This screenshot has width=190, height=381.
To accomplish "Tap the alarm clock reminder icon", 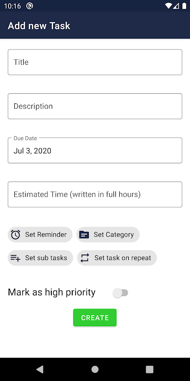I will click(x=16, y=234).
